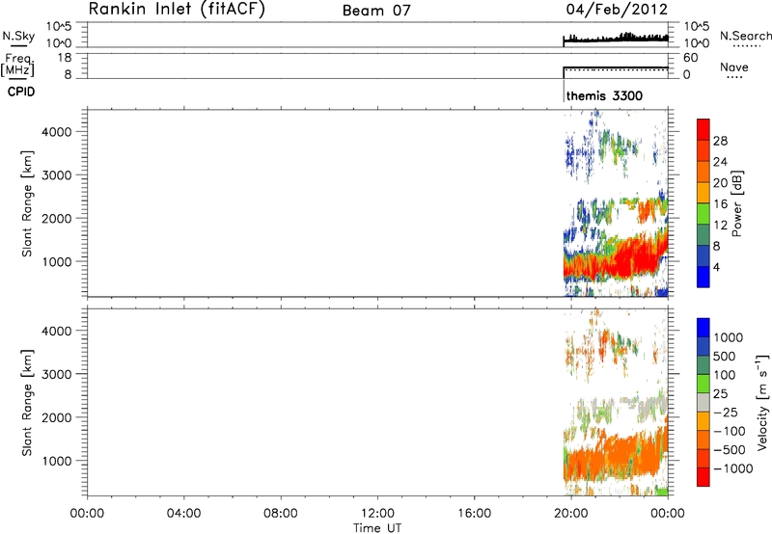
Task: Click the 'Velocity [m s-1]' colorbar title
Action: [762, 402]
